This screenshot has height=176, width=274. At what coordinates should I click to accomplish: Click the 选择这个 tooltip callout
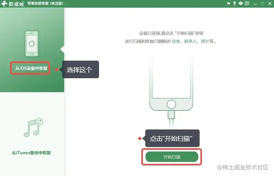pyautogui.click(x=81, y=70)
